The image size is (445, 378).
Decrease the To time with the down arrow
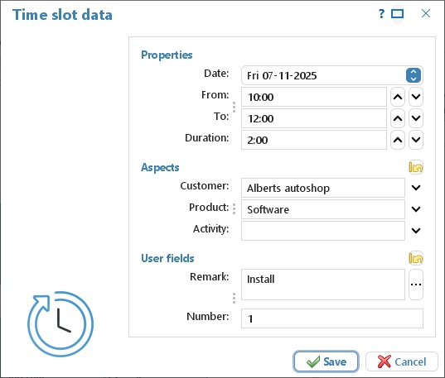(416, 118)
